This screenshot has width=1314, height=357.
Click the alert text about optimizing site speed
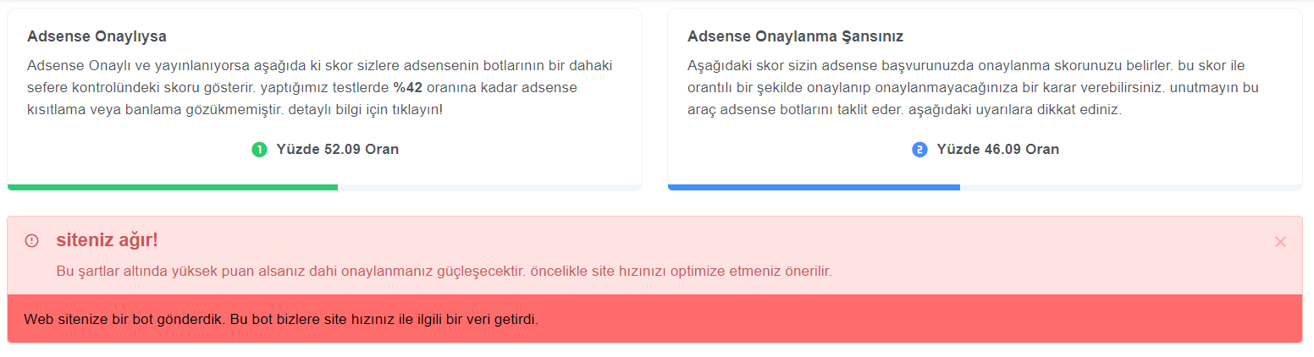[x=444, y=272]
